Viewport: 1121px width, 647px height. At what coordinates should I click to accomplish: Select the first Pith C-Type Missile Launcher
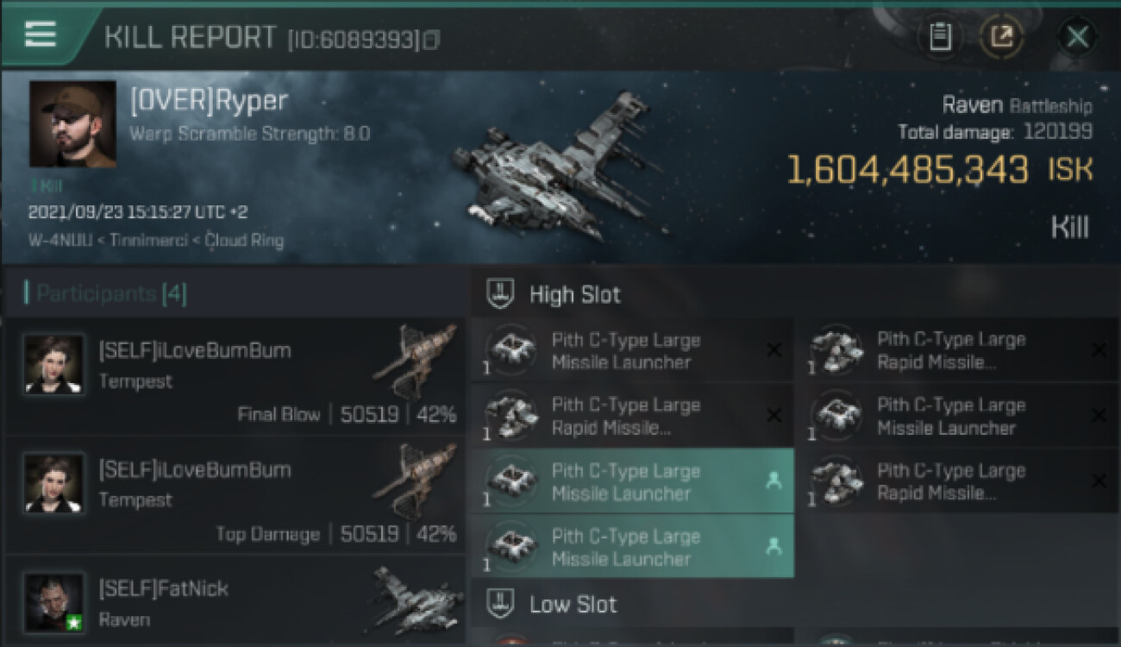point(632,351)
